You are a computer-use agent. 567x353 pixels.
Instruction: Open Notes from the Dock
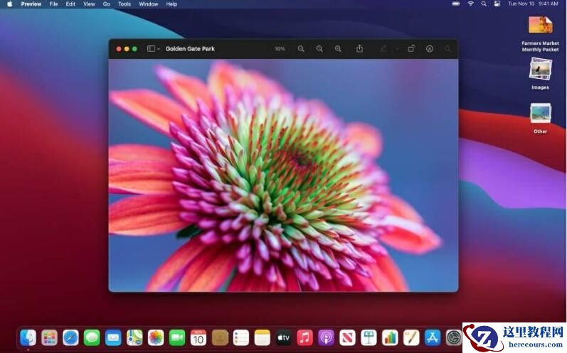263,338
